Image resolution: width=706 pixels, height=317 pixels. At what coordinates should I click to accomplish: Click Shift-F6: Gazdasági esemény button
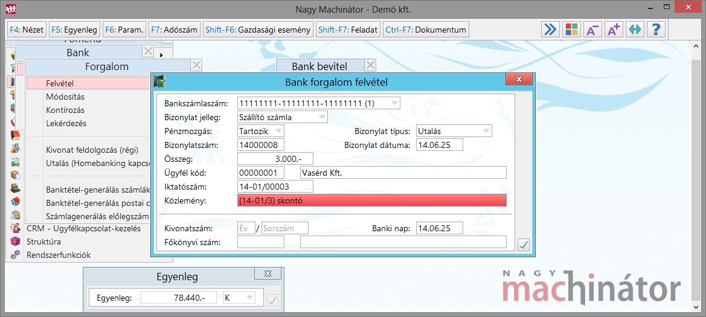click(x=258, y=30)
